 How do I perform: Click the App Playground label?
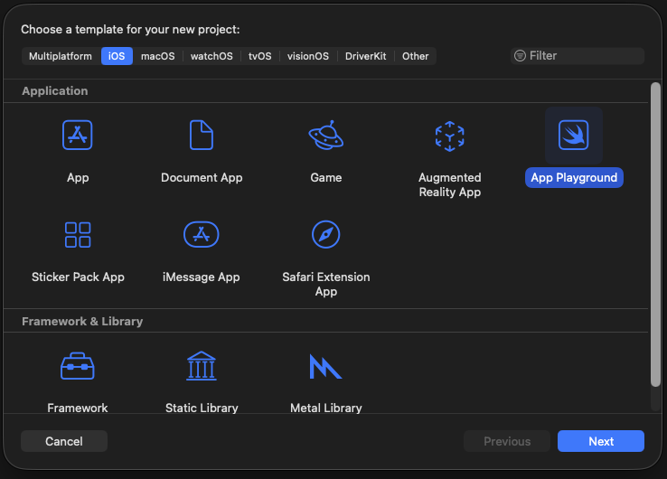[x=574, y=177]
